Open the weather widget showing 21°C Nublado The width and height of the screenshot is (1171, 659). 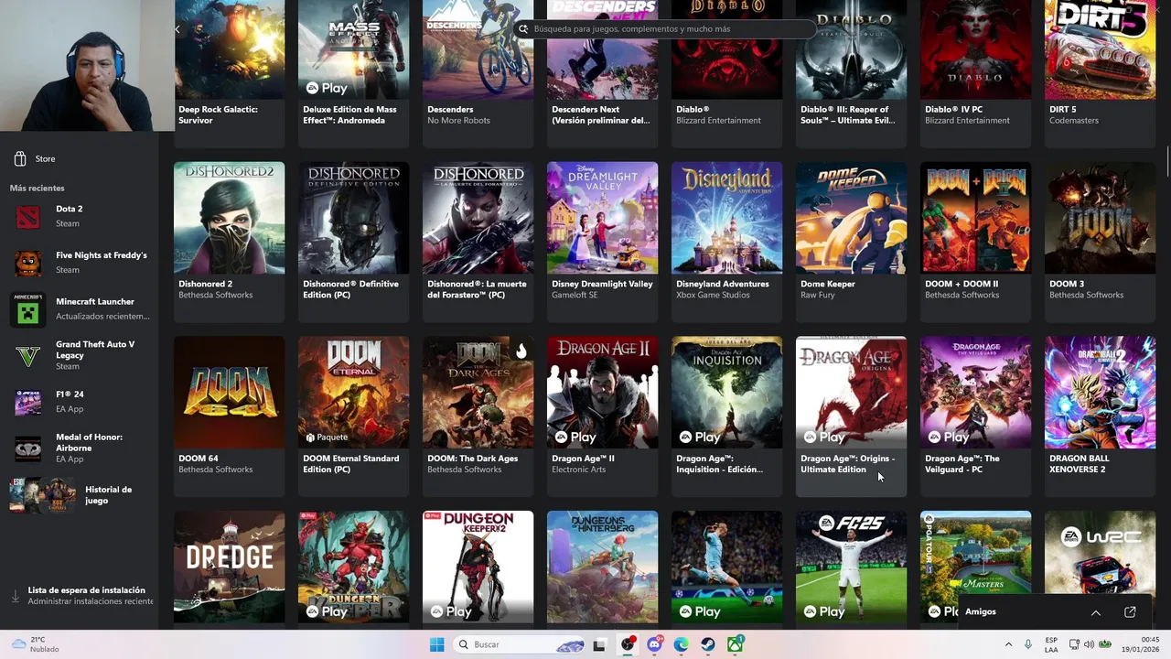[35, 644]
